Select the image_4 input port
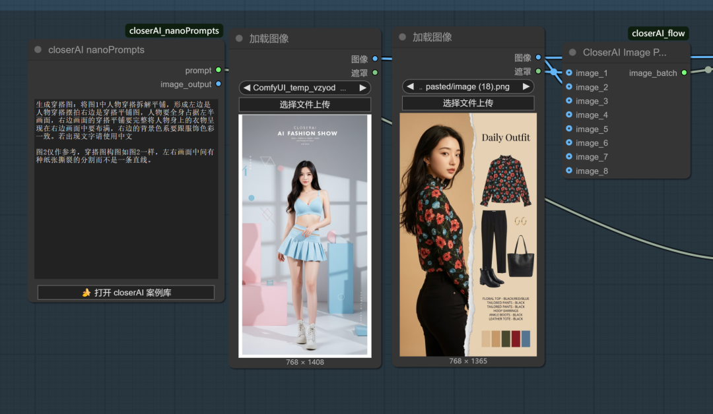Viewport: 713px width, 414px height. pyautogui.click(x=569, y=115)
